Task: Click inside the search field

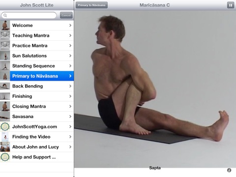Action: pyautogui.click(x=29, y=15)
